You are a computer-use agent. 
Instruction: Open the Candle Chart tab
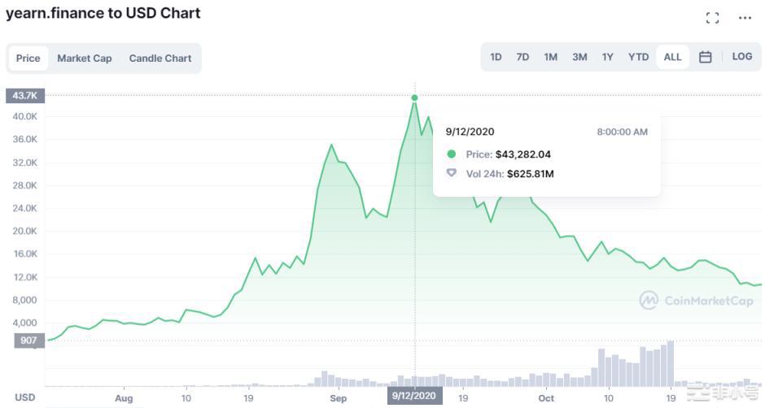point(160,59)
